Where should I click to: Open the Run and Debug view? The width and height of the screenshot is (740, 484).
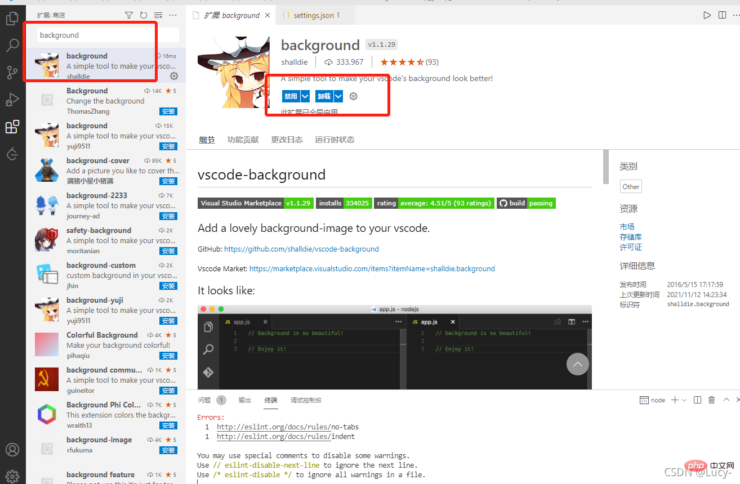[x=12, y=100]
